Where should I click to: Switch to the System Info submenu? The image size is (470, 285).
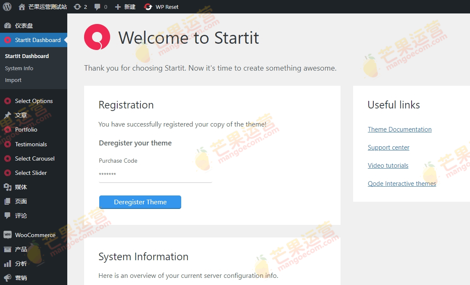pos(18,68)
